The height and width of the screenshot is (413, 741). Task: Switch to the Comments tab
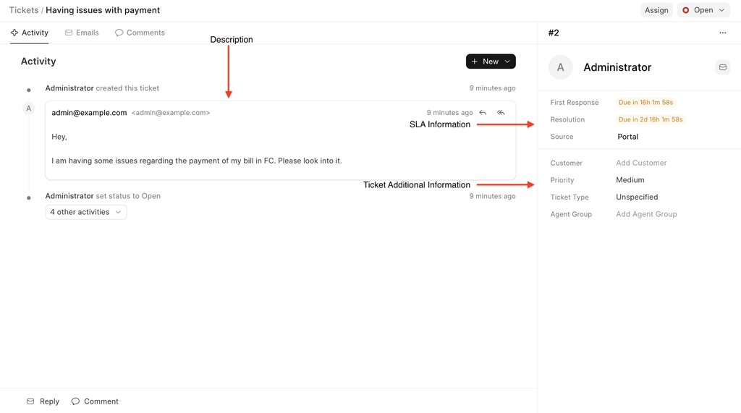(x=140, y=33)
